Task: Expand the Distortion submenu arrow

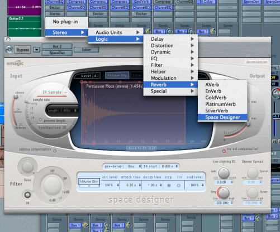Action: tap(192, 45)
